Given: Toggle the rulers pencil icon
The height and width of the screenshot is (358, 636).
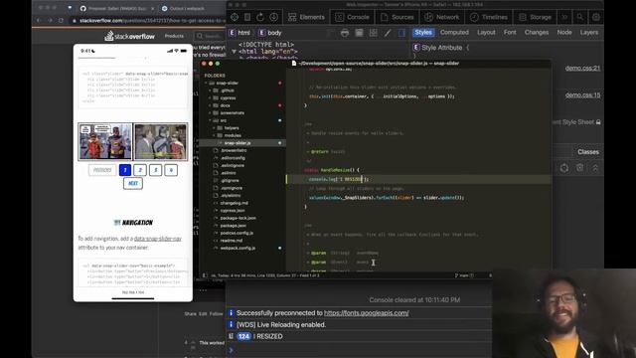Looking at the screenshot, I should pyautogui.click(x=388, y=33).
